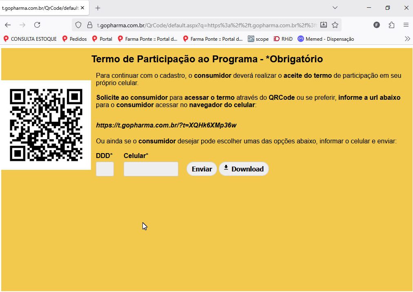
Task: Click the DDD input field
Action: click(x=105, y=169)
